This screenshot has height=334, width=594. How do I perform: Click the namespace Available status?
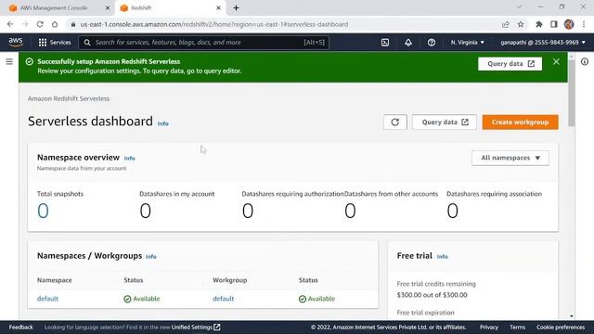click(x=142, y=299)
